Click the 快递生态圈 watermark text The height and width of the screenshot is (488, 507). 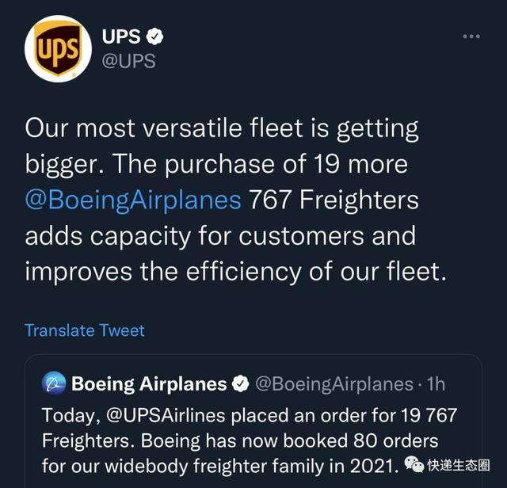tap(459, 465)
